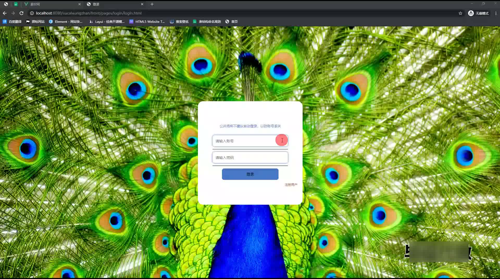
Task: Open the 图标网站 bookmark
Action: tap(35, 22)
